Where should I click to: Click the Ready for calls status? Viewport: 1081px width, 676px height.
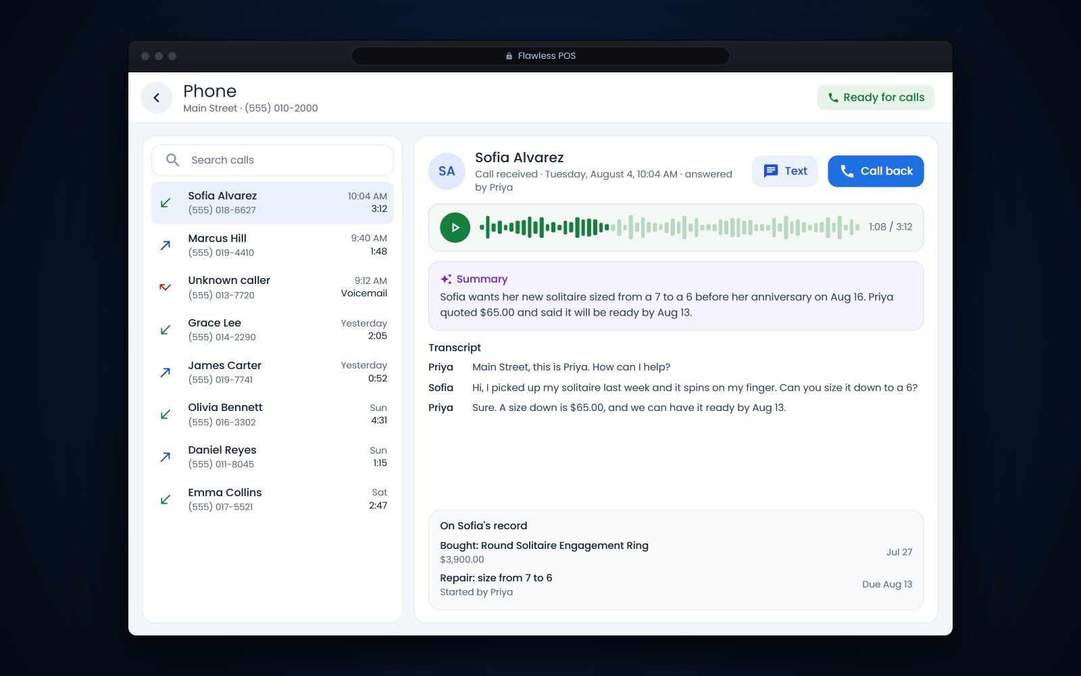(x=876, y=97)
